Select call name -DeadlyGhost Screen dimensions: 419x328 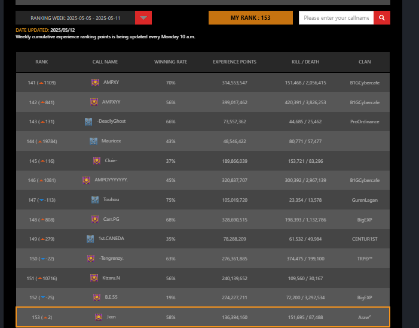(111, 121)
